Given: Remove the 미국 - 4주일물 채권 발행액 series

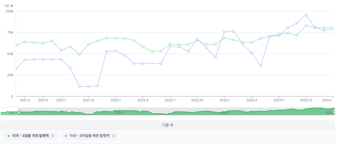Looking at the screenshot, I should click(113, 136).
